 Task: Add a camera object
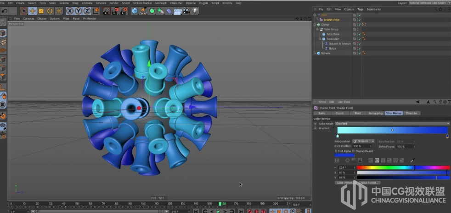(x=186, y=11)
